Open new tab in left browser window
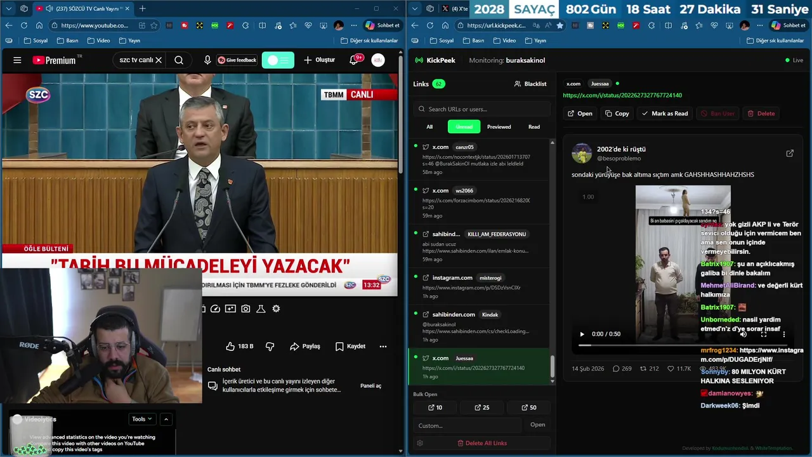This screenshot has width=812, height=457. click(x=142, y=8)
